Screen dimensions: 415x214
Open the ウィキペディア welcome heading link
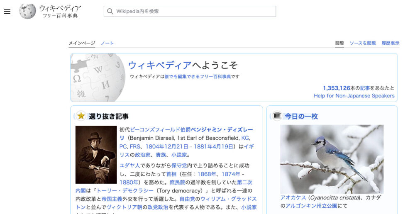point(160,65)
